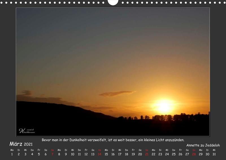226x160 pixels.
Task: Select calendar day 2
Action: pos(19,154)
